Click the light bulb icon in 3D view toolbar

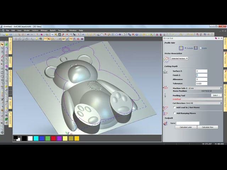pyautogui.click(x=37, y=39)
